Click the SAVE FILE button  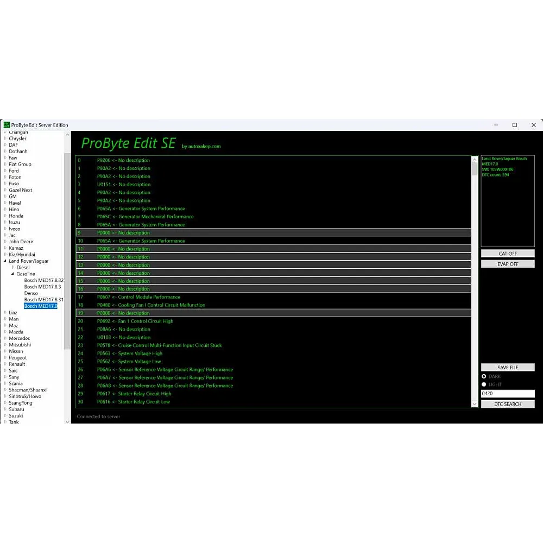(x=508, y=368)
